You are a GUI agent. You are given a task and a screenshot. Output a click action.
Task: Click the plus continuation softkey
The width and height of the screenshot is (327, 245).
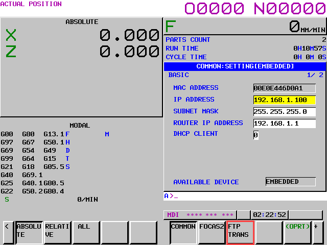click(318, 233)
